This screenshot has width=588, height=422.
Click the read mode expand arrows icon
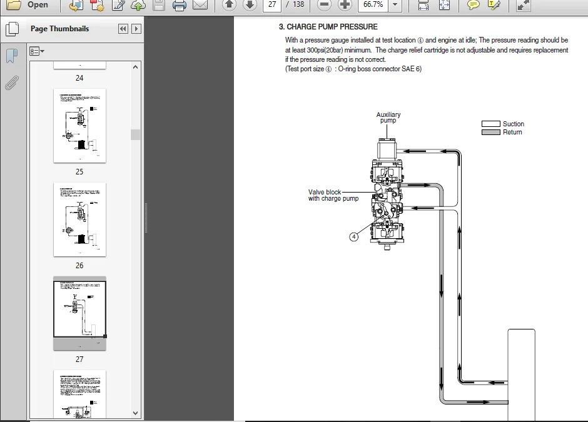(523, 5)
